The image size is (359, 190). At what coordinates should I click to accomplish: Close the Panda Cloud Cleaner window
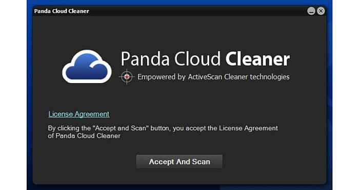pyautogui.click(x=321, y=11)
